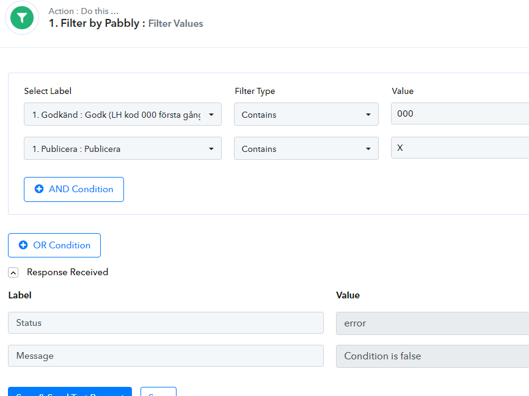Click the Status label field
This screenshot has height=396, width=529.
166,323
